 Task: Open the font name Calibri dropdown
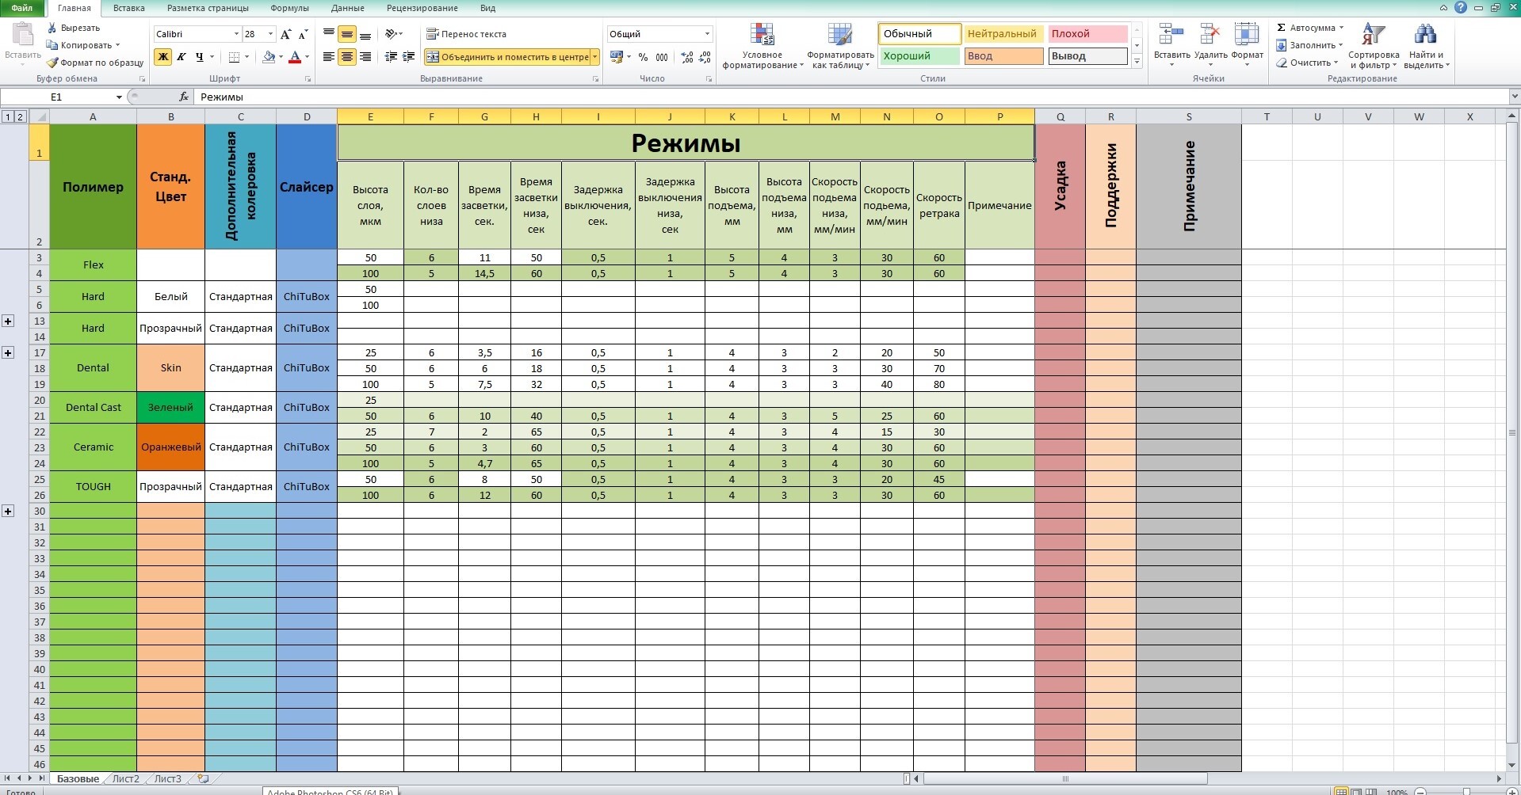point(235,34)
